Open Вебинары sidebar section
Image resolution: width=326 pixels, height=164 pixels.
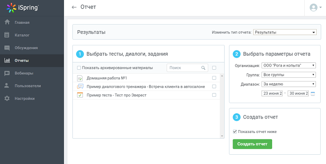click(24, 73)
